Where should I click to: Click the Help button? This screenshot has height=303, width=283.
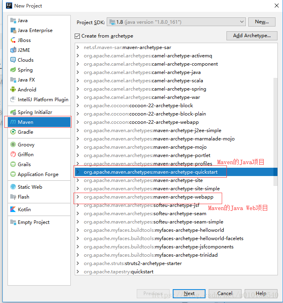point(261,294)
